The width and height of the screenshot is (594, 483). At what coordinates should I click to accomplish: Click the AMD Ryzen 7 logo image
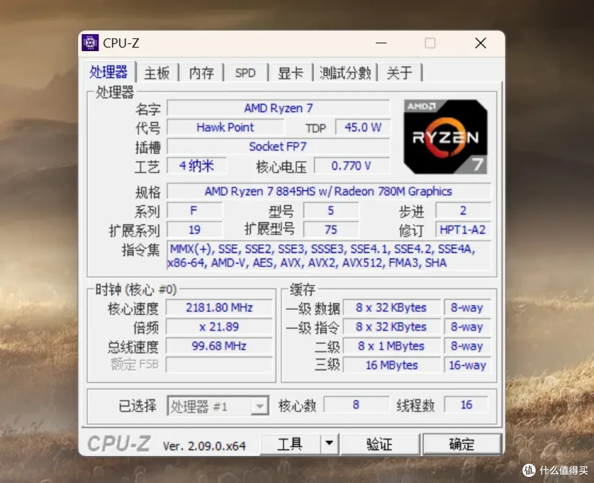[x=446, y=137]
